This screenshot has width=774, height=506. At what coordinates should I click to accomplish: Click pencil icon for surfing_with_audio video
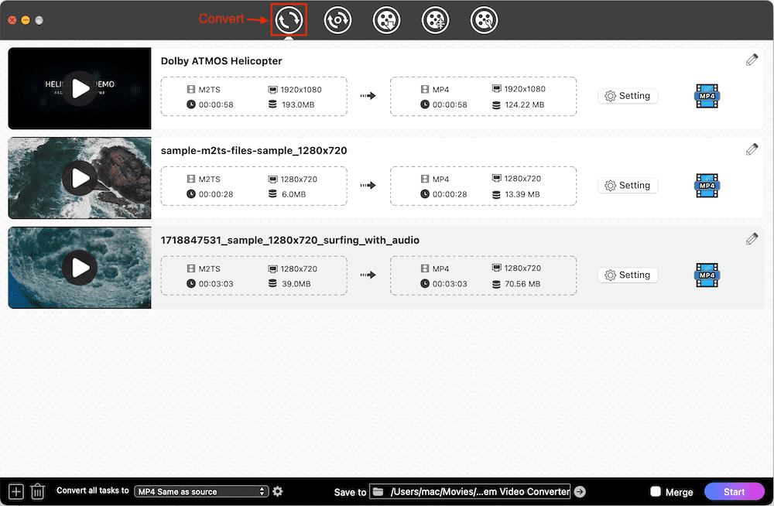(x=752, y=239)
